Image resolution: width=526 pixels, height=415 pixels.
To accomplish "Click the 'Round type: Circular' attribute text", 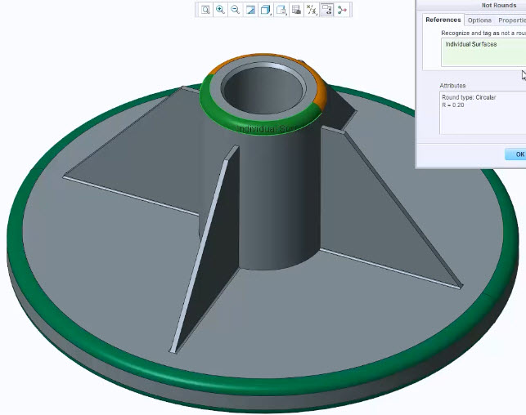I will (x=469, y=97).
